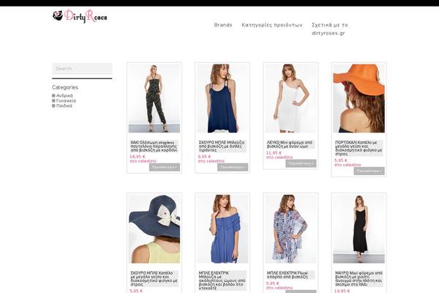Click Περισσότερα button for orange hat
This screenshot has height=293, width=439.
coord(369,171)
